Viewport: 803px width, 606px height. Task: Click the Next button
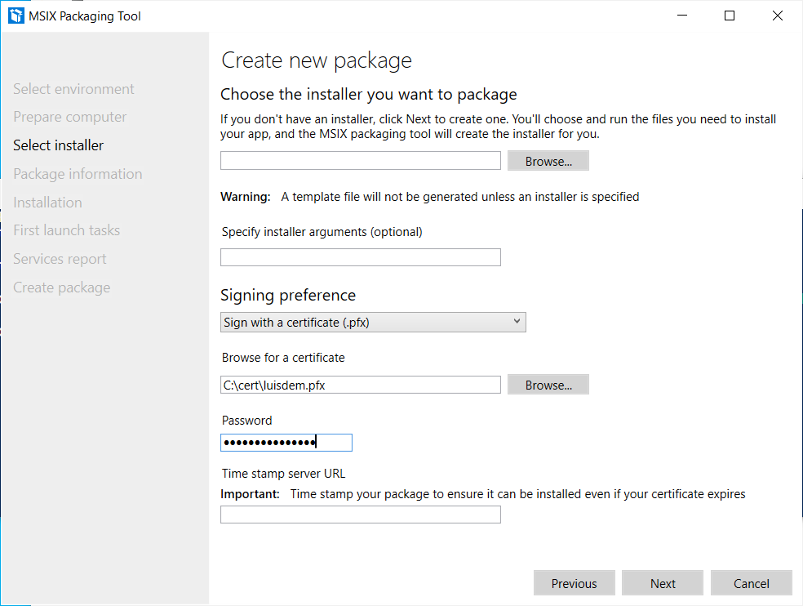663,583
